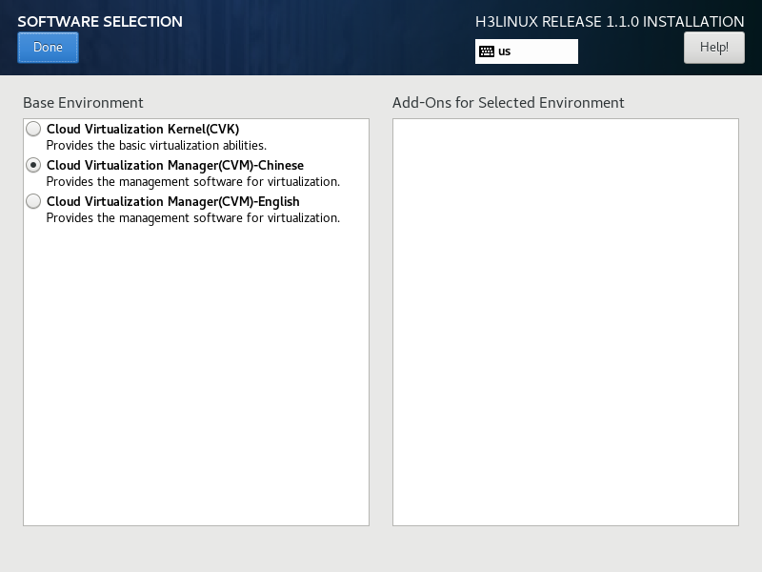Click the description under CVM-Chinese option
Image resolution: width=762 pixels, height=572 pixels.
tap(193, 182)
